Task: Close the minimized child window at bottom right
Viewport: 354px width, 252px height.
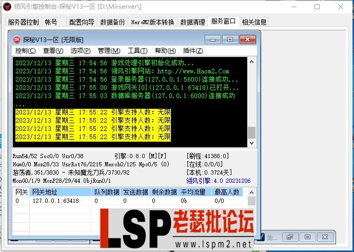Action: point(325,237)
